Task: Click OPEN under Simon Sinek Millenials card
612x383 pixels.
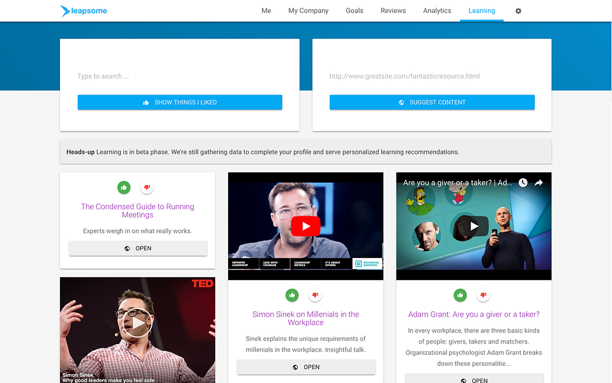Action: click(306, 367)
